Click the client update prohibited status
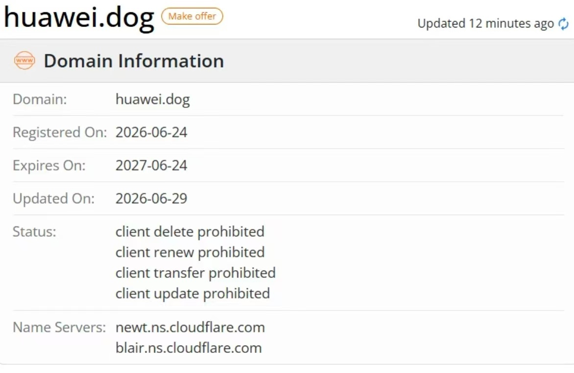 click(x=192, y=294)
